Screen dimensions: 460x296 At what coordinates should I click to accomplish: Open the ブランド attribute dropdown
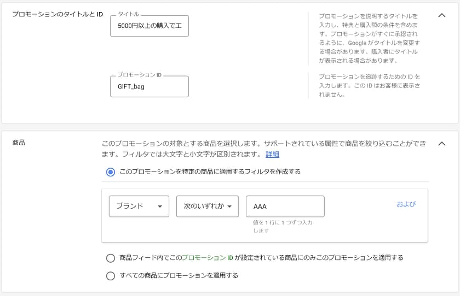click(x=139, y=206)
